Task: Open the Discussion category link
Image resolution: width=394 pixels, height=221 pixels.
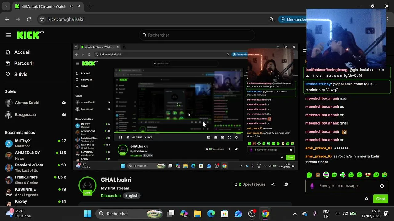Action: click(111, 196)
